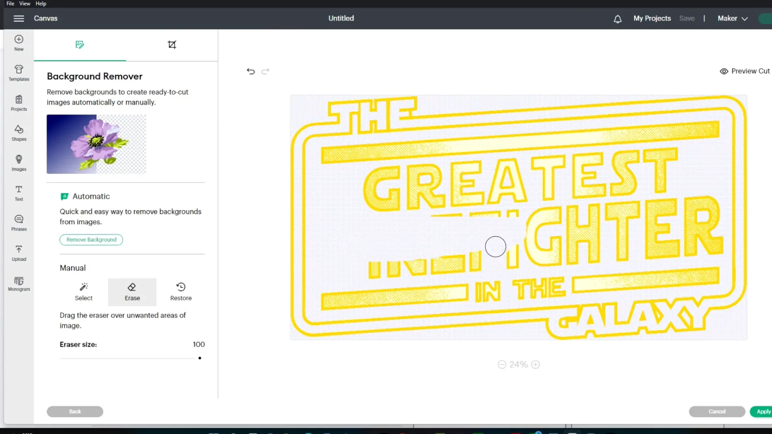
Task: Click the Automatic removal icon
Action: [64, 196]
